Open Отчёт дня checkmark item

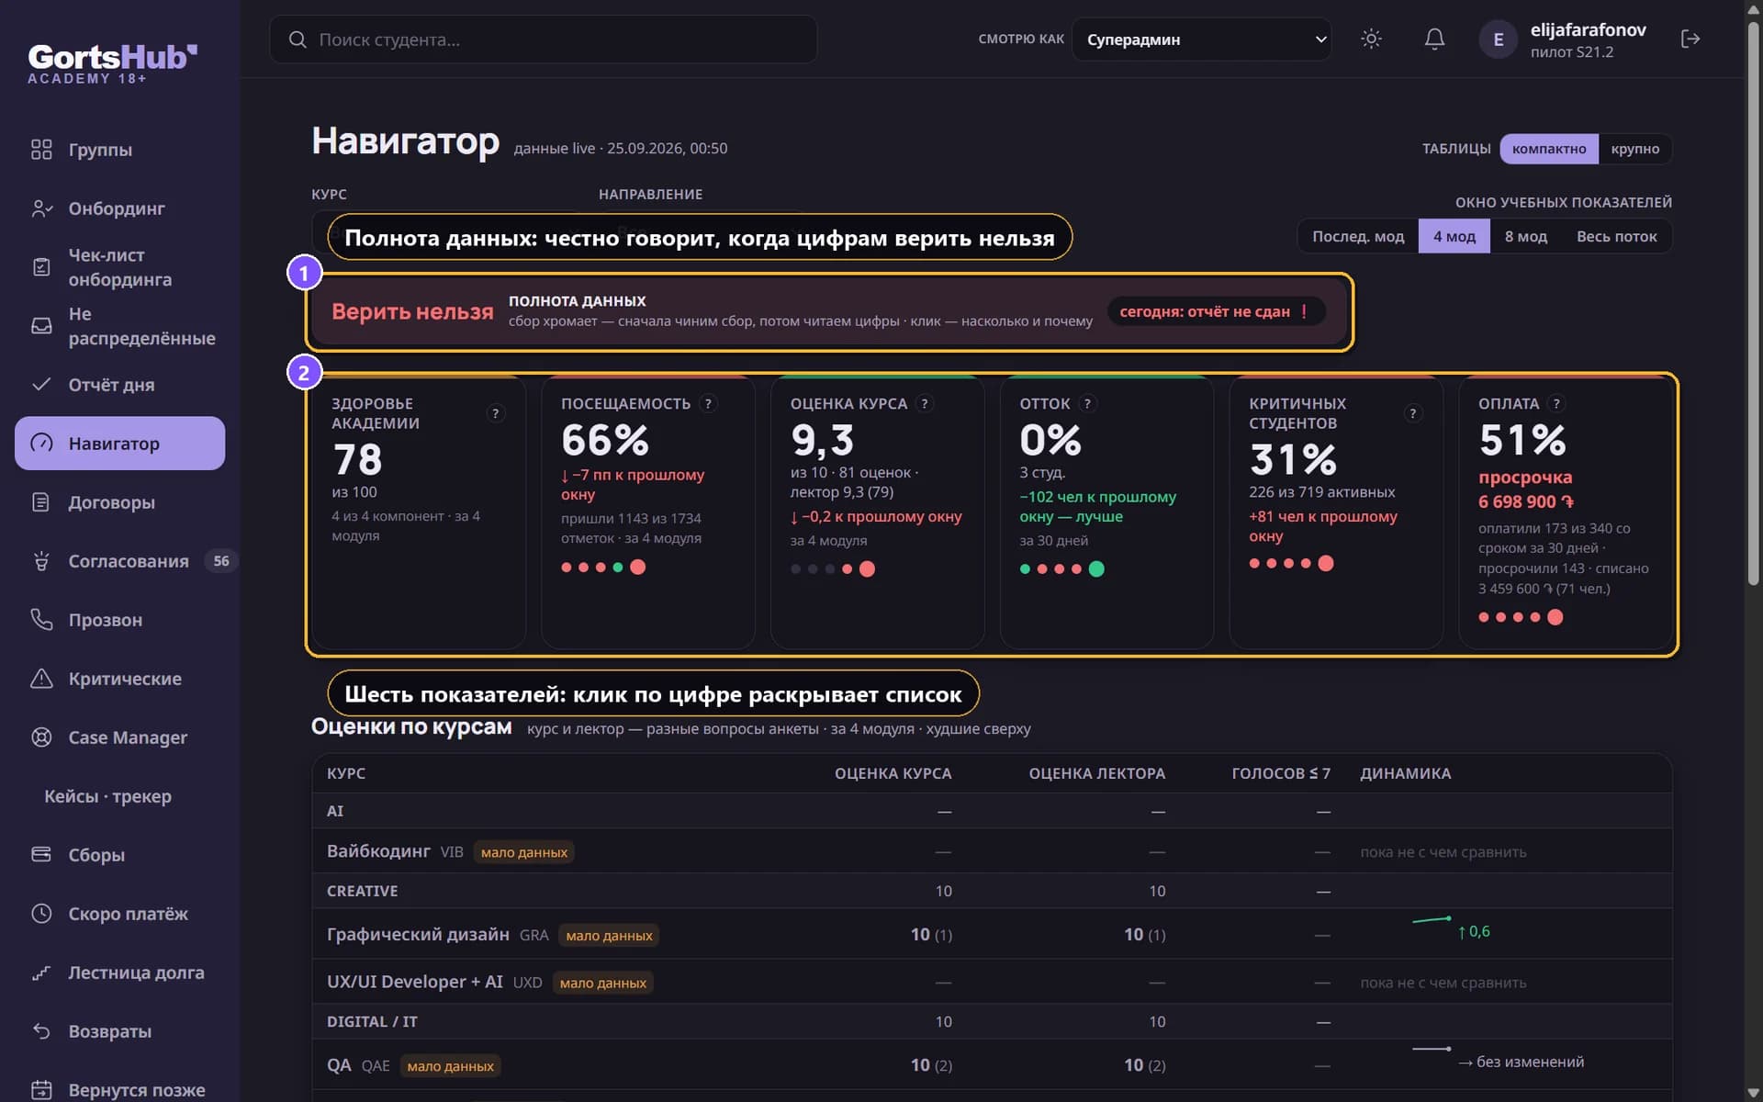(119, 385)
